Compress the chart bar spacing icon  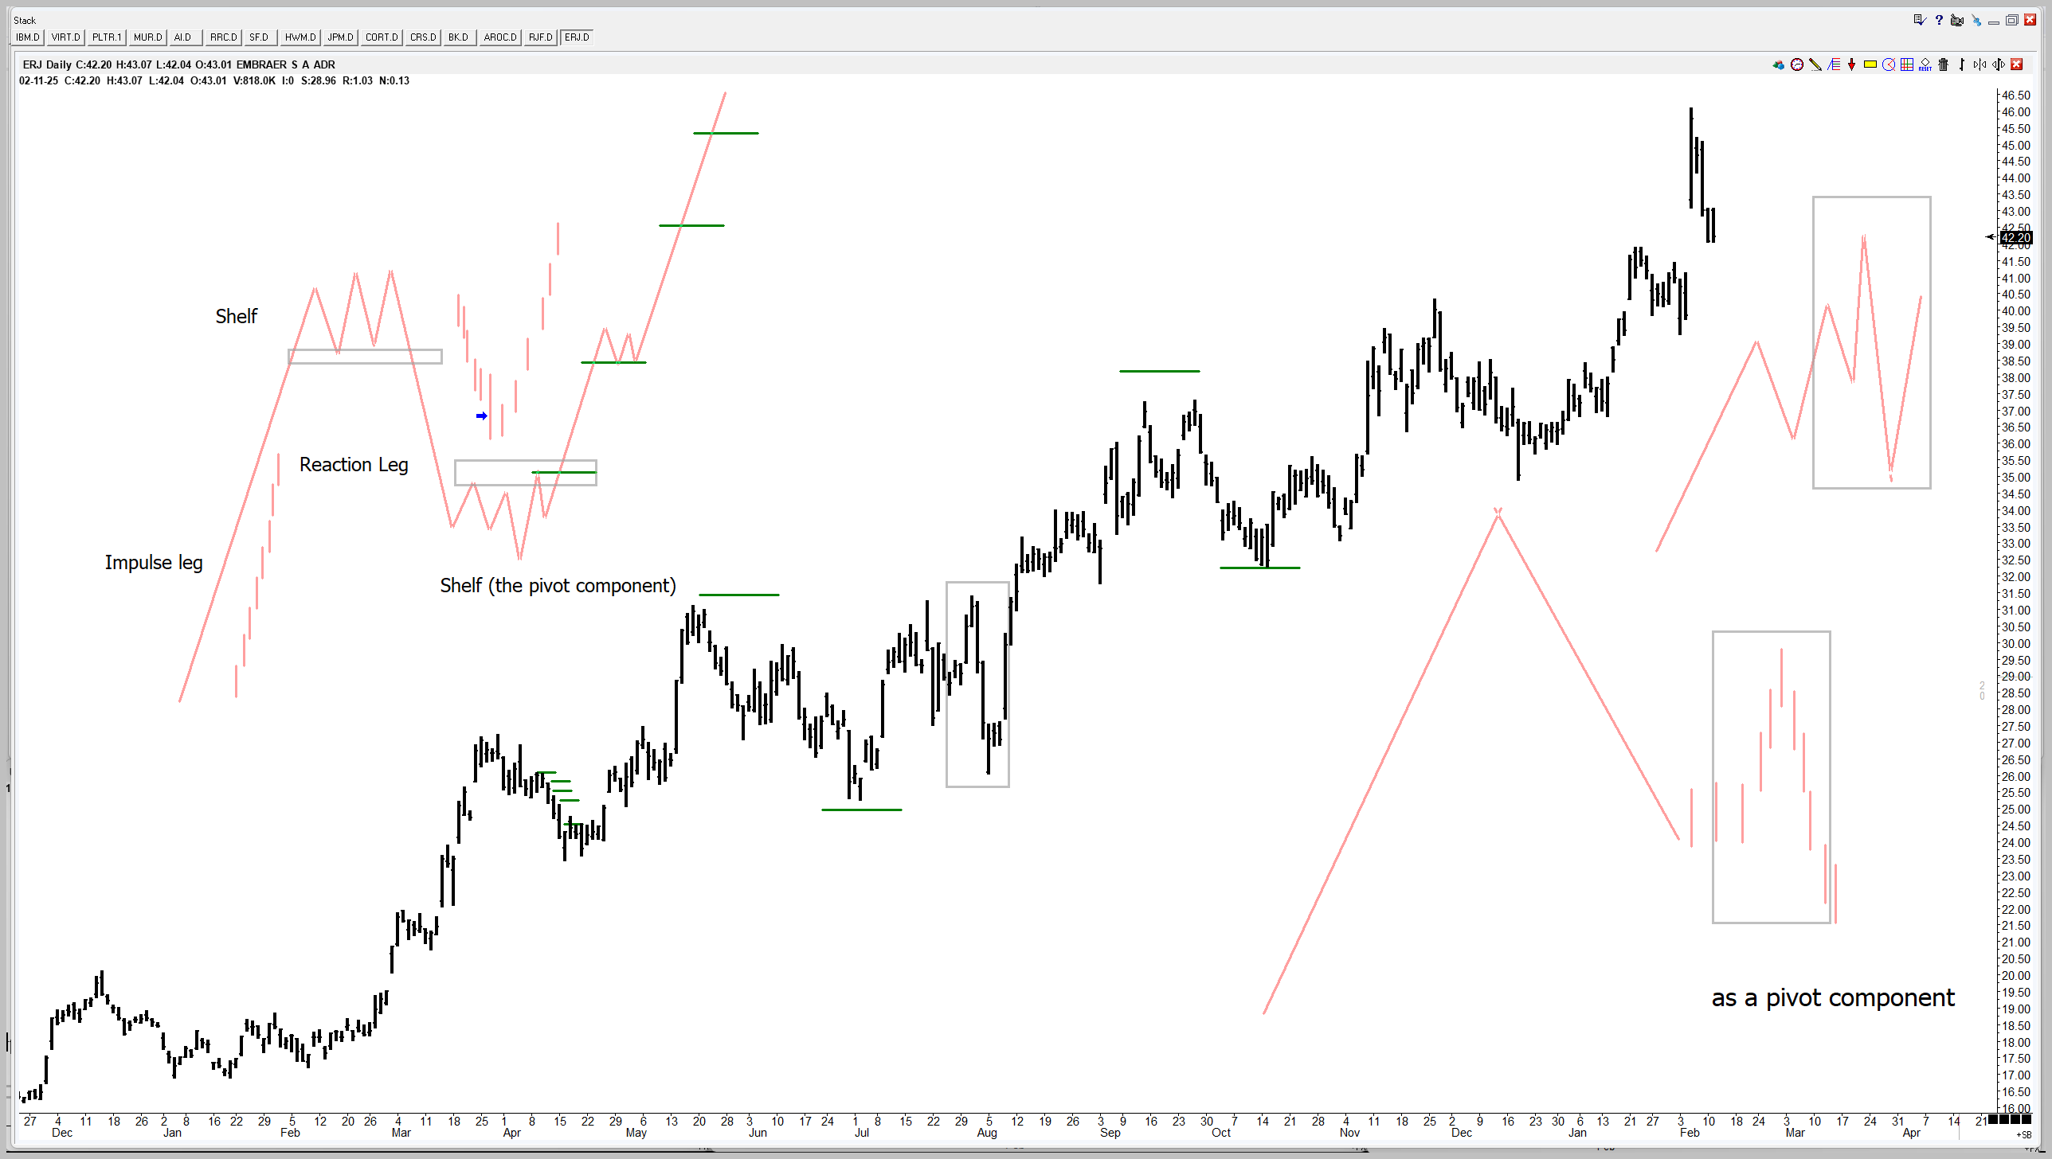pos(1980,64)
